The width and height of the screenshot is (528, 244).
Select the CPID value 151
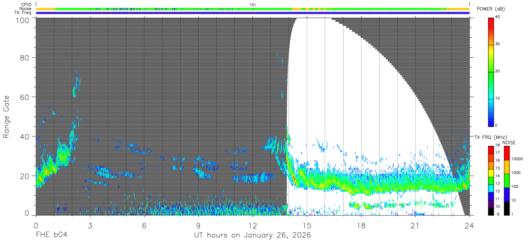tap(252, 5)
